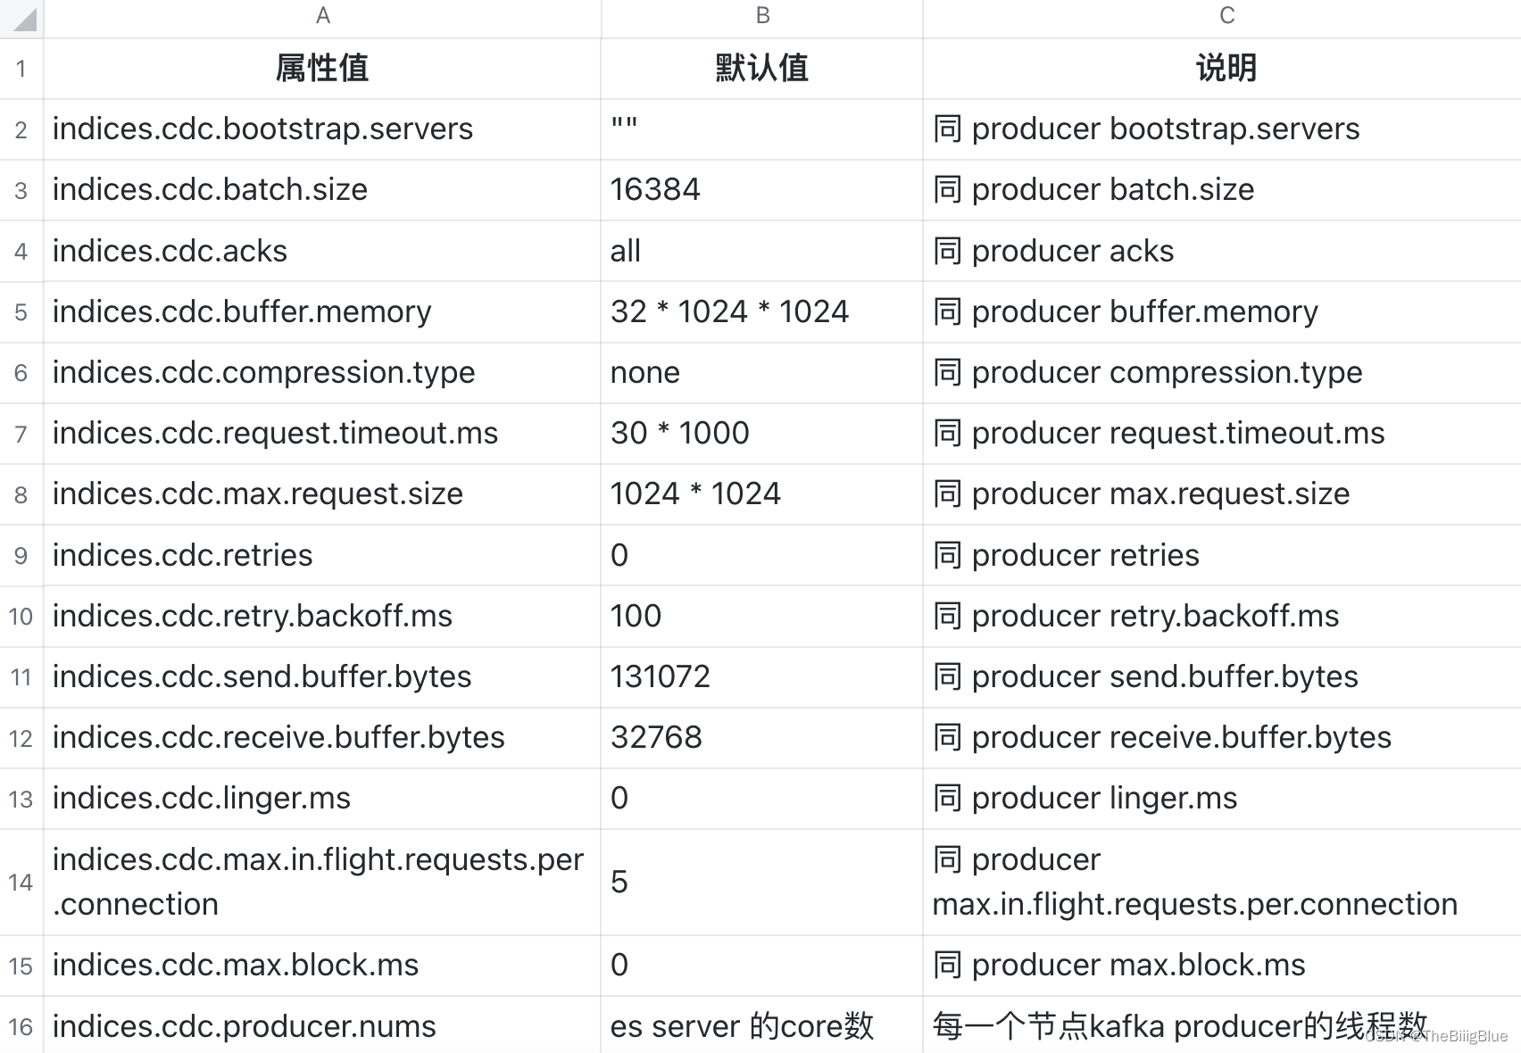This screenshot has width=1521, height=1053.
Task: Click the producer compression.type description cell
Action: coord(1147,373)
